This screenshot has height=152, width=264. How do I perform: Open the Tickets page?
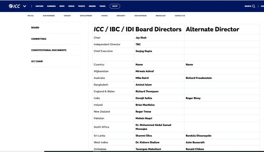pyautogui.click(x=81, y=6)
